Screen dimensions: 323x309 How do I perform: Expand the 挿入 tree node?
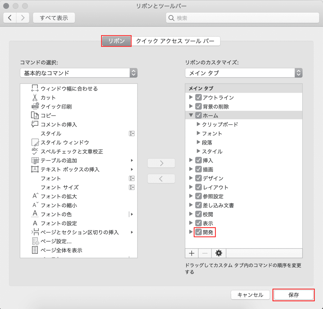pyautogui.click(x=191, y=160)
